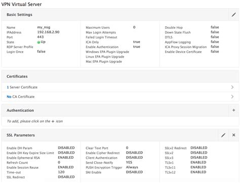This screenshot has height=183, width=240.
Task: Select Send Close-Notify YES value
Action: pos(129,162)
